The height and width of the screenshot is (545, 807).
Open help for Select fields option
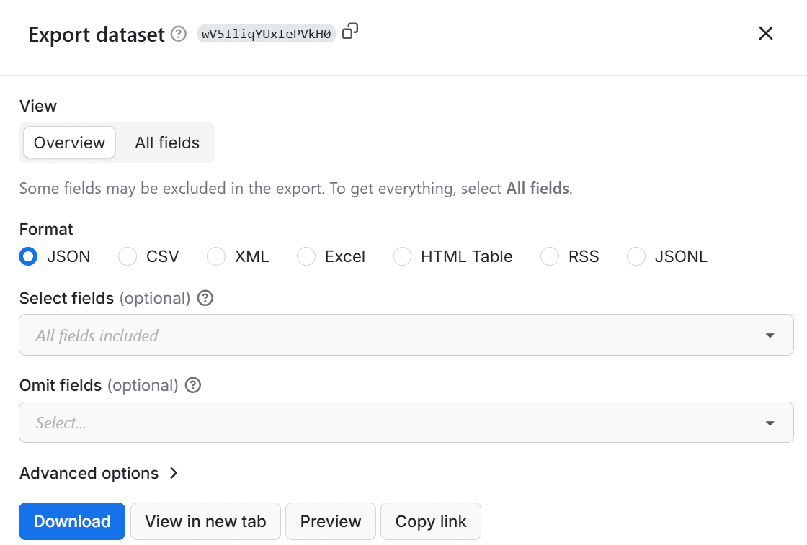point(205,298)
